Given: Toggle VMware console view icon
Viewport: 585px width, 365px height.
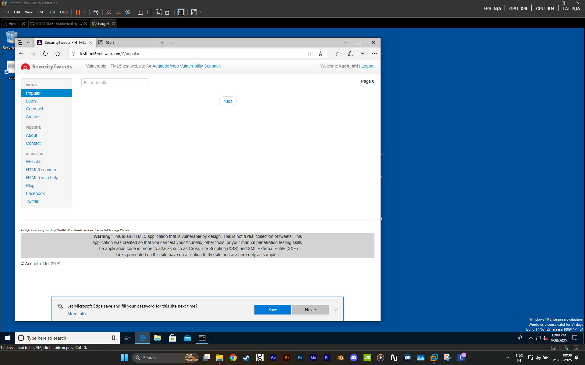Looking at the screenshot, I should (181, 12).
